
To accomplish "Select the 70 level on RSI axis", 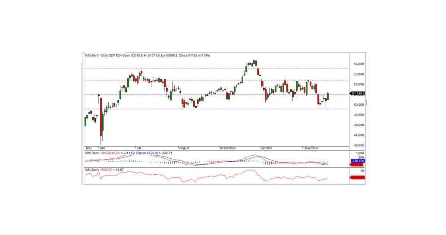I will point(362,171).
